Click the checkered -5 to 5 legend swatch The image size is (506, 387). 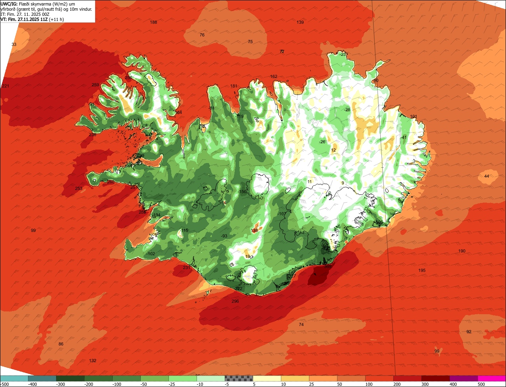239,378
